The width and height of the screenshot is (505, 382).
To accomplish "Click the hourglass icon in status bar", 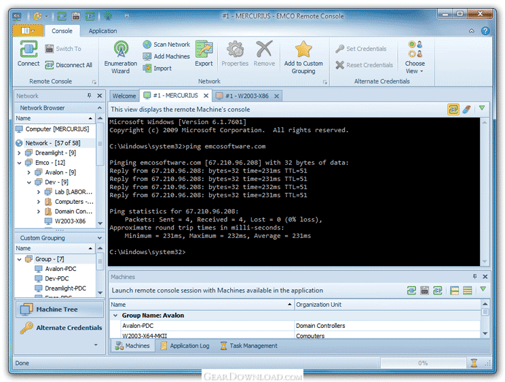I will [x=474, y=363].
